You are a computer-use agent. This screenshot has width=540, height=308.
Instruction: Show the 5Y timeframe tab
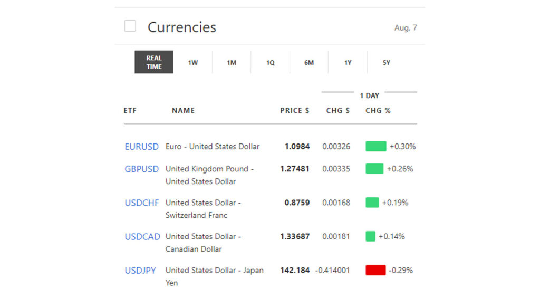[x=387, y=63]
